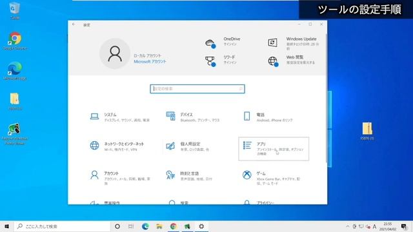413x232 pixels.
Task: Open the アカウント settings category
Action: 120,178
